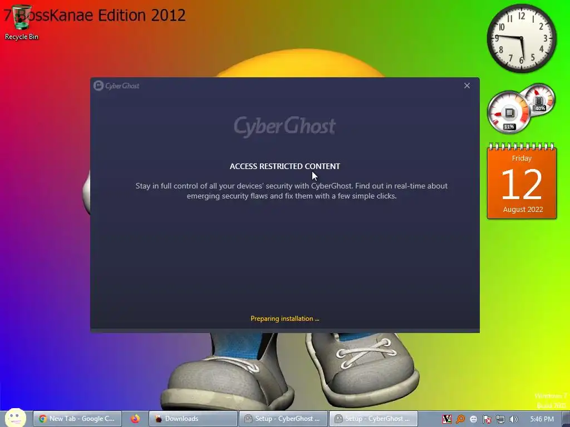Switch to the New Tab - Google Chrome taskbar item
Screen dimensions: 570x427
(x=77, y=419)
